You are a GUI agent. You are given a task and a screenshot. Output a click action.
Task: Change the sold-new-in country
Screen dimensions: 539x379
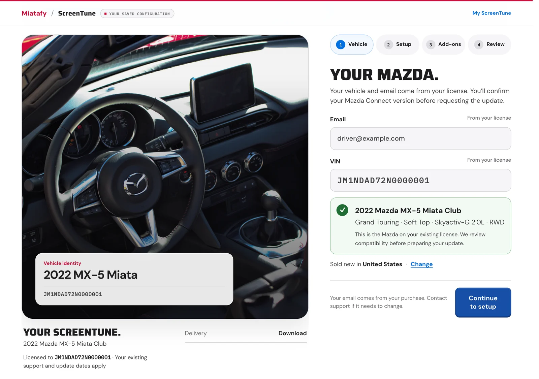tap(421, 264)
